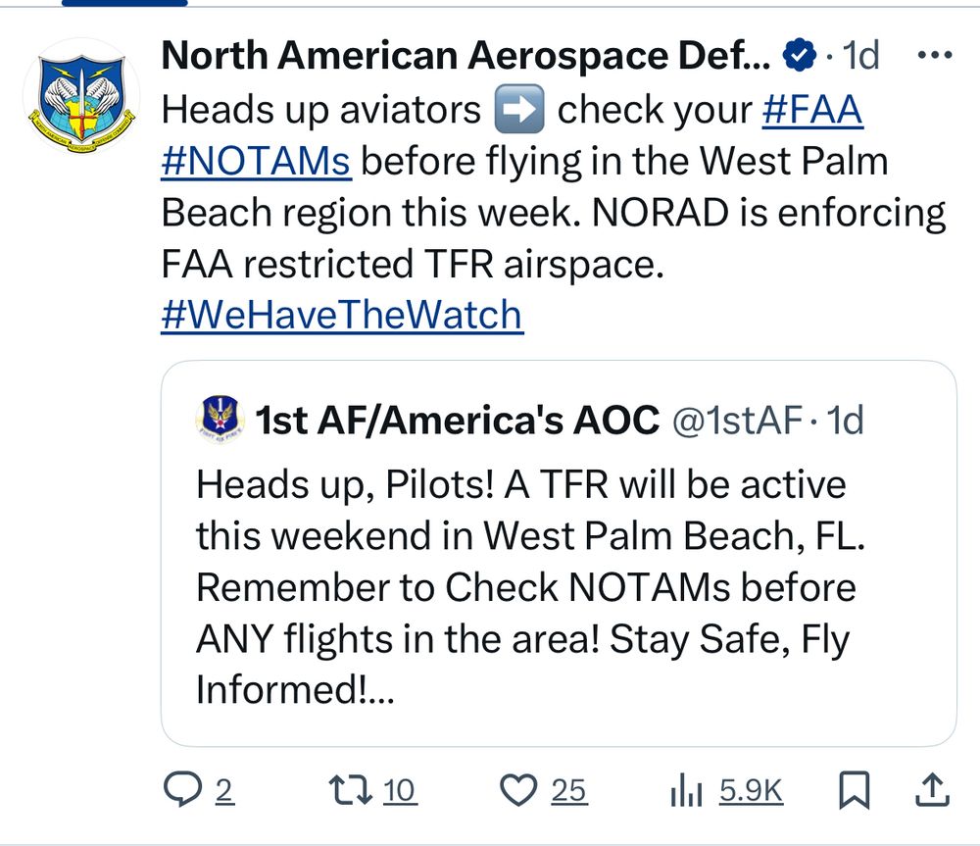The height and width of the screenshot is (846, 980).
Task: Show the 25 likes count
Action: (x=568, y=791)
